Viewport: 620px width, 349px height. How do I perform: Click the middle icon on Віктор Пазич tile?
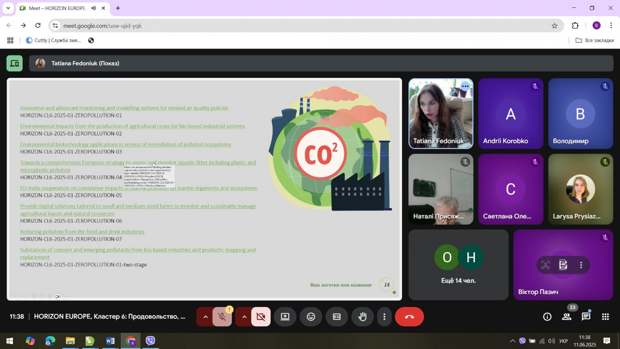(x=563, y=265)
